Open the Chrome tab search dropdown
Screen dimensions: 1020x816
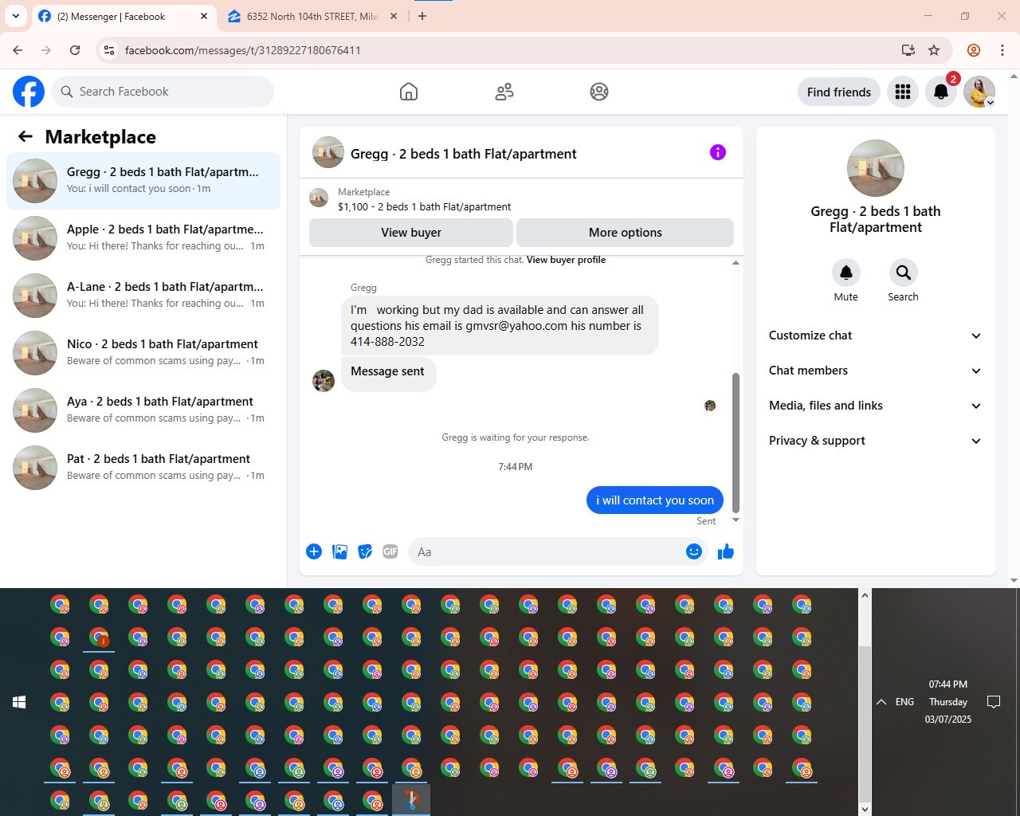16,16
